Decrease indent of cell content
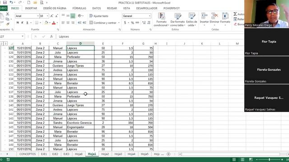Viewport: 289px width, 162px height. (79, 22)
